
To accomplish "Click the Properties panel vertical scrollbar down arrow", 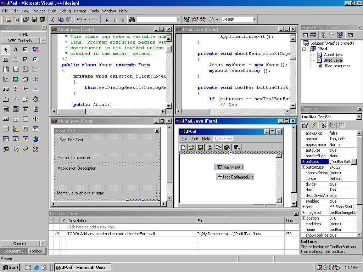I will click(359, 234).
